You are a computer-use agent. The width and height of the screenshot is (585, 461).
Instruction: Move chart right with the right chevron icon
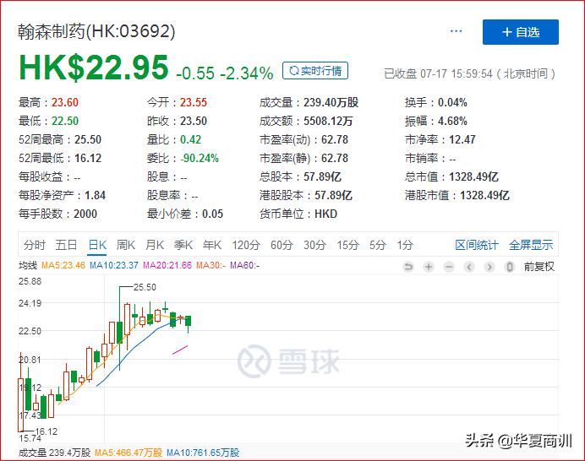[489, 267]
